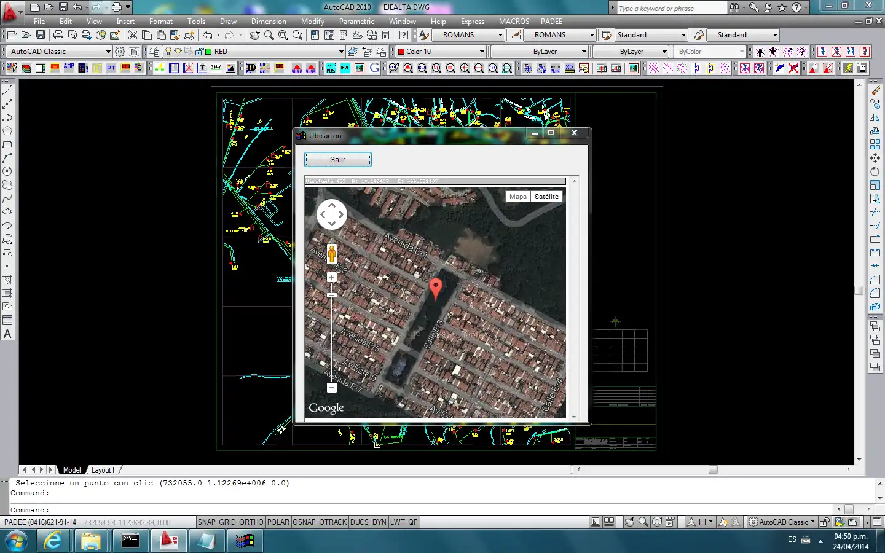Click the system clock in tray
This screenshot has width=885, height=553.
pyautogui.click(x=851, y=541)
